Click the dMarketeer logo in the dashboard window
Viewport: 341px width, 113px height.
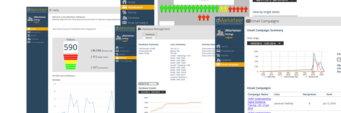coord(37,10)
